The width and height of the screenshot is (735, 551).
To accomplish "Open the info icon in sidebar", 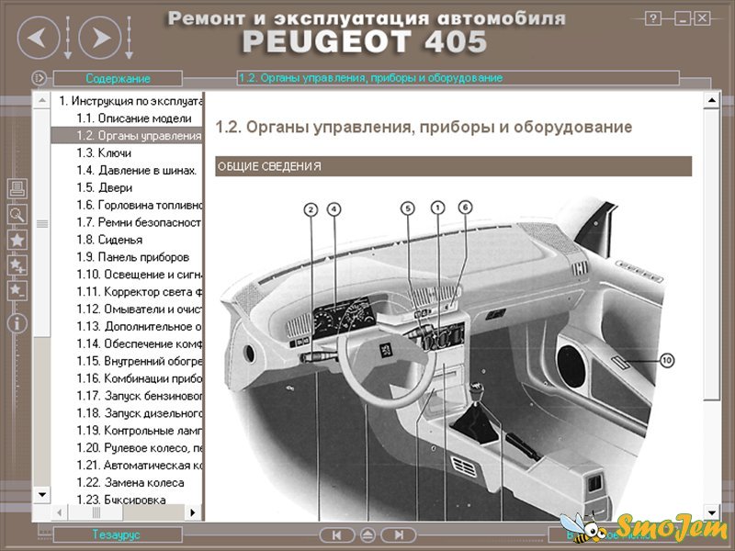I will [x=17, y=323].
